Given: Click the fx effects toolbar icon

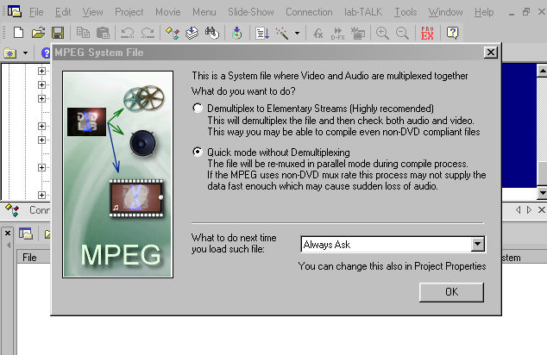Looking at the screenshot, I should pos(318,34).
